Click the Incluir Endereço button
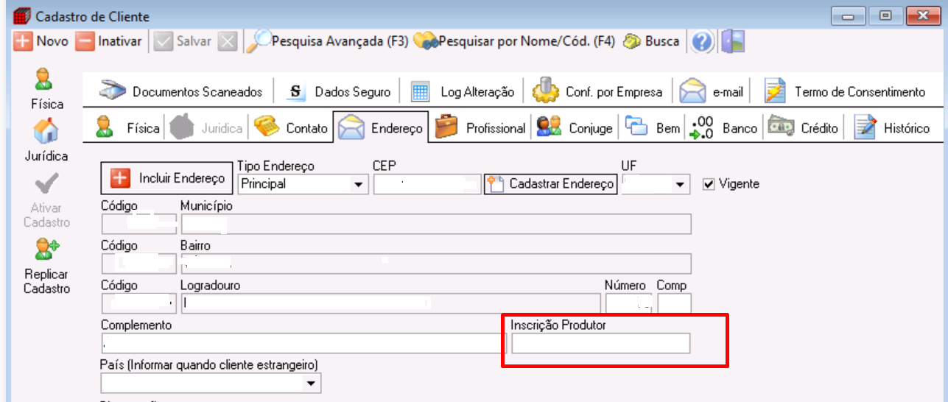 (x=166, y=178)
